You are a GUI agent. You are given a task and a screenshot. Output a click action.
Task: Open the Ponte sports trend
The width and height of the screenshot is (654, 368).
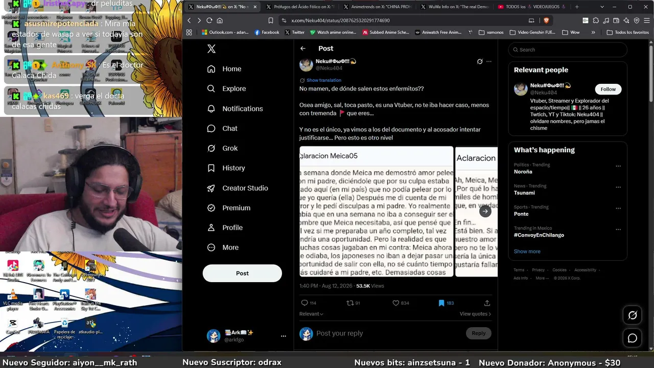point(521,214)
